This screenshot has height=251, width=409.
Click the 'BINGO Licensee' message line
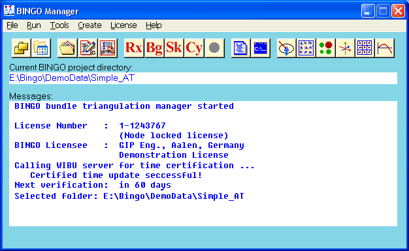pyautogui.click(x=129, y=145)
